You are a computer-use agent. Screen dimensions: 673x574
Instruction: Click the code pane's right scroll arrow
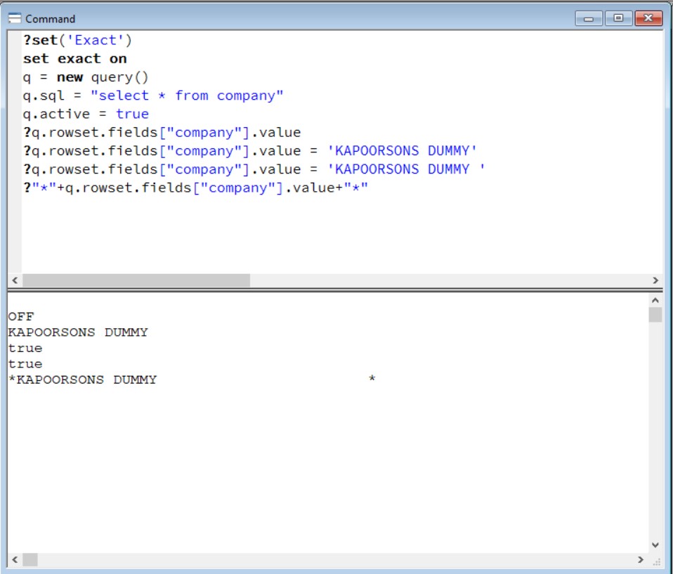(x=655, y=280)
